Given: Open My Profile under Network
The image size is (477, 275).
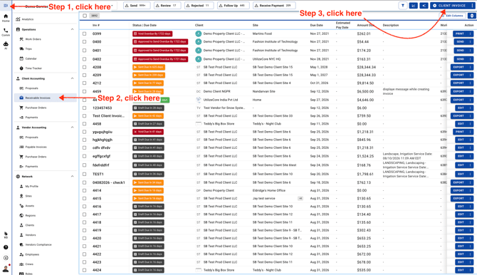Looking at the screenshot, I should click(31, 186).
